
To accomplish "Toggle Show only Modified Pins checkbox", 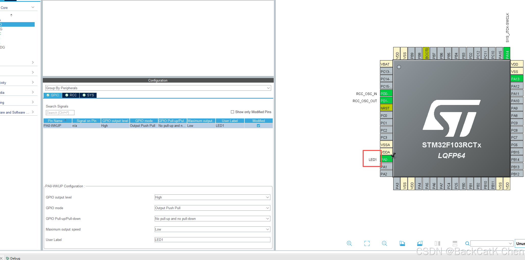I will (x=232, y=112).
